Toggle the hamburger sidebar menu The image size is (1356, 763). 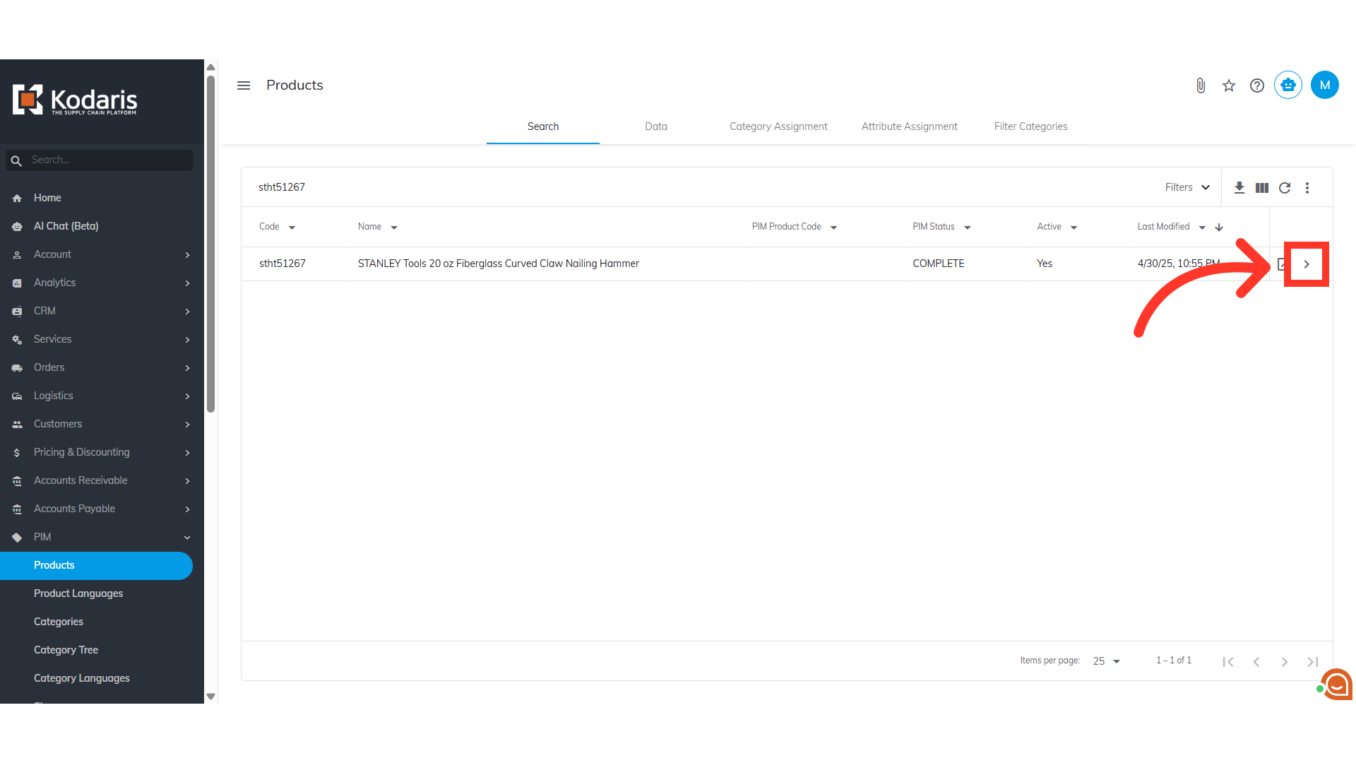coord(244,85)
